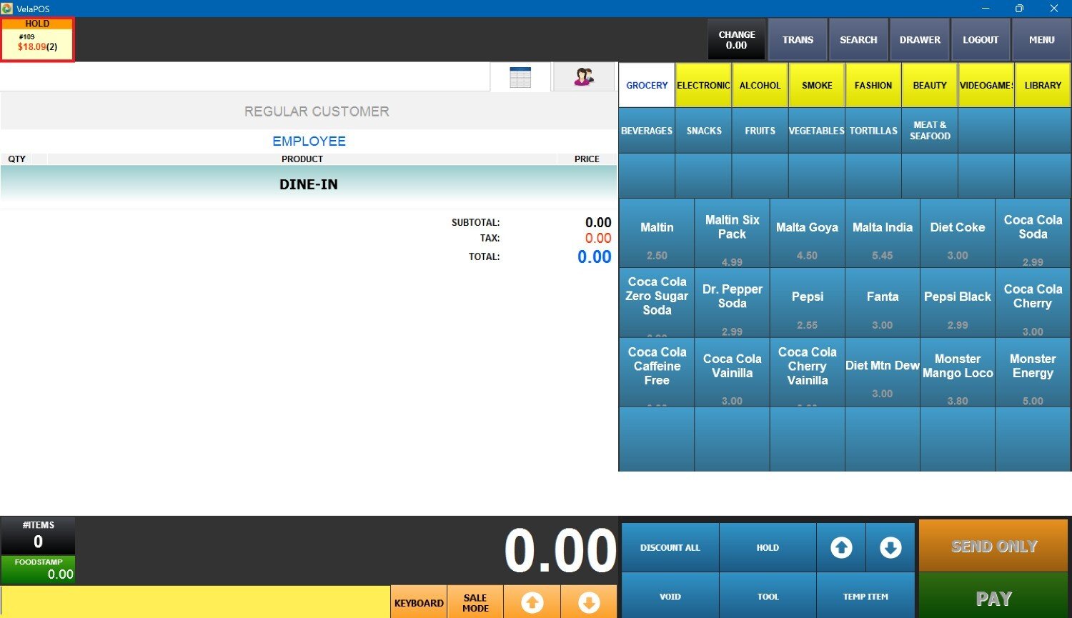Click the yellow barcode input field
This screenshot has height=618, width=1072.
coord(195,602)
